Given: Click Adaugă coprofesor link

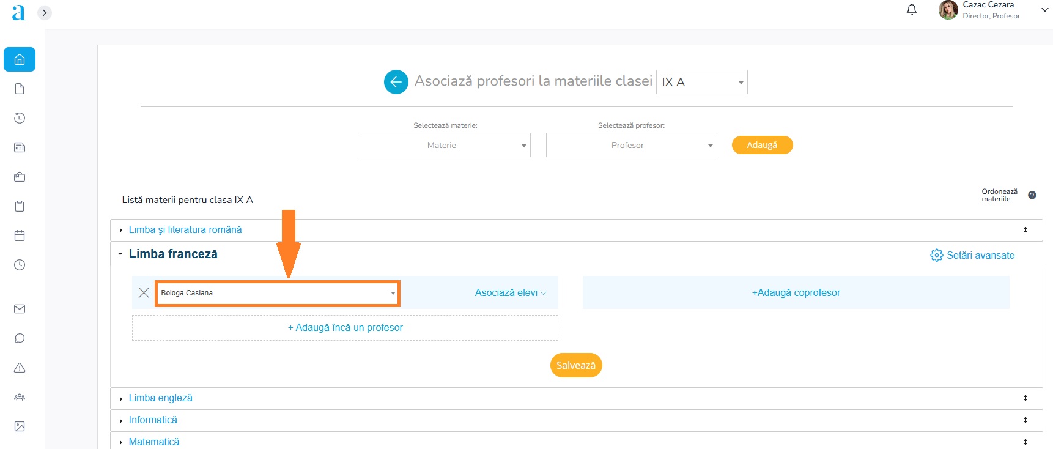Looking at the screenshot, I should (796, 293).
